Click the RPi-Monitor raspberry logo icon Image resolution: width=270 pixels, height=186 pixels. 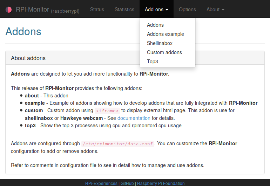(9, 10)
